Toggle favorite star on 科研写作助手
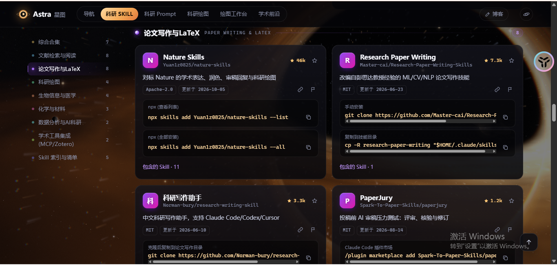Viewport: 557px width, 265px height. (314, 201)
